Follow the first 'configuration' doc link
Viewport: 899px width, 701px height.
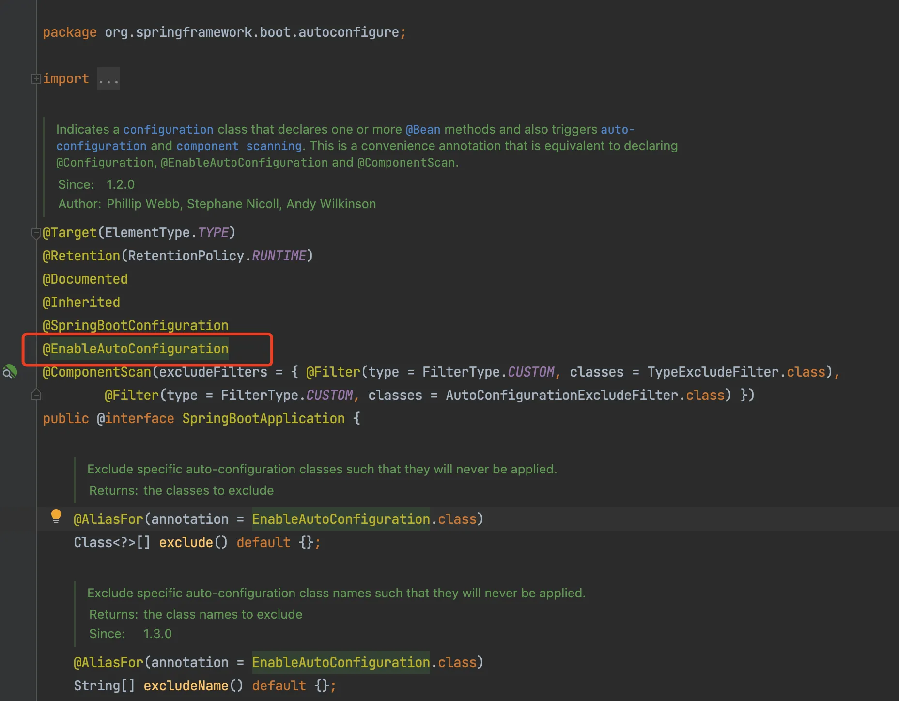pos(168,130)
